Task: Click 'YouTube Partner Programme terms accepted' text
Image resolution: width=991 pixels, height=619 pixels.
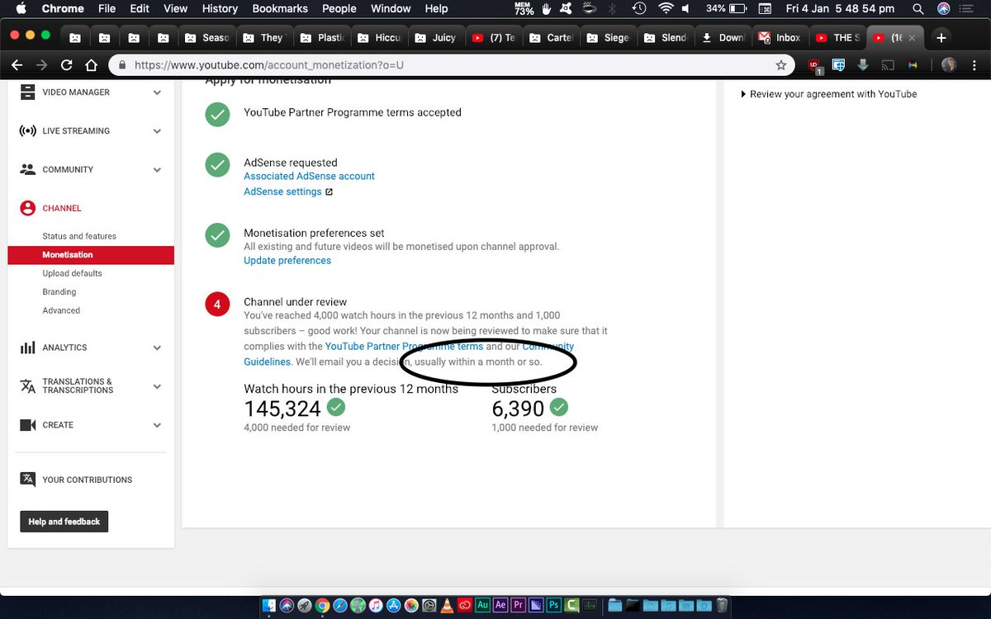Action: pos(353,113)
